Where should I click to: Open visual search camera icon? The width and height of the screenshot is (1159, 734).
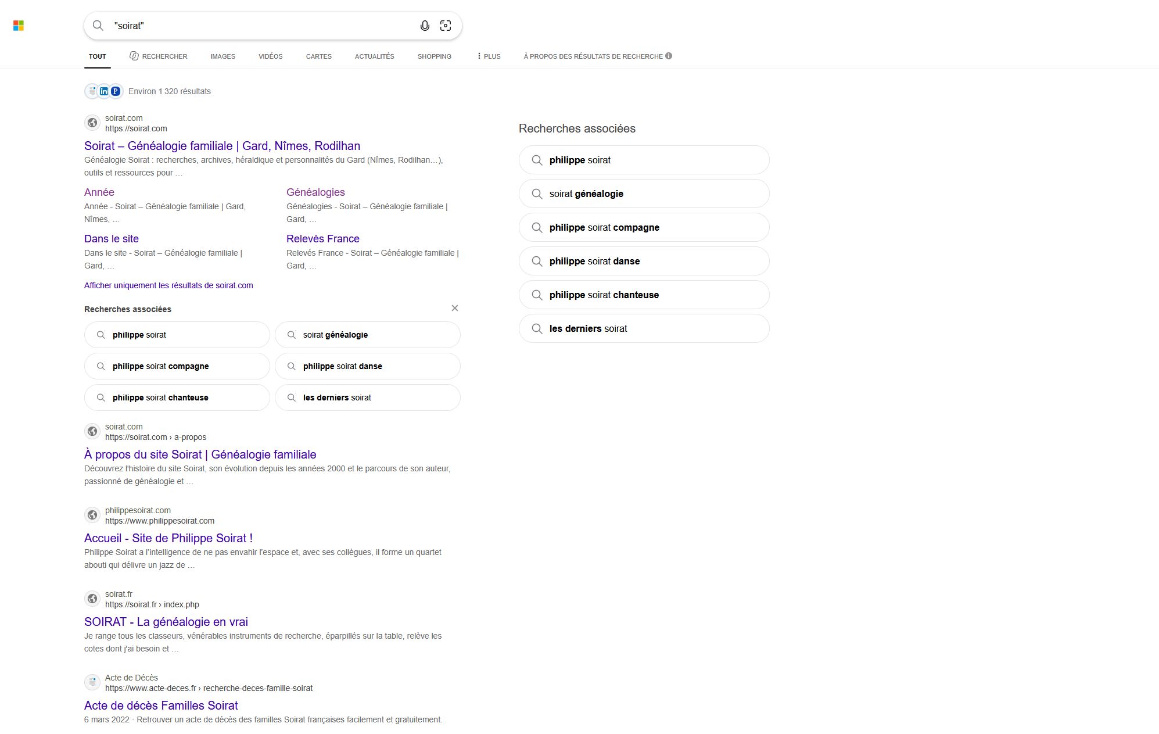[446, 26]
